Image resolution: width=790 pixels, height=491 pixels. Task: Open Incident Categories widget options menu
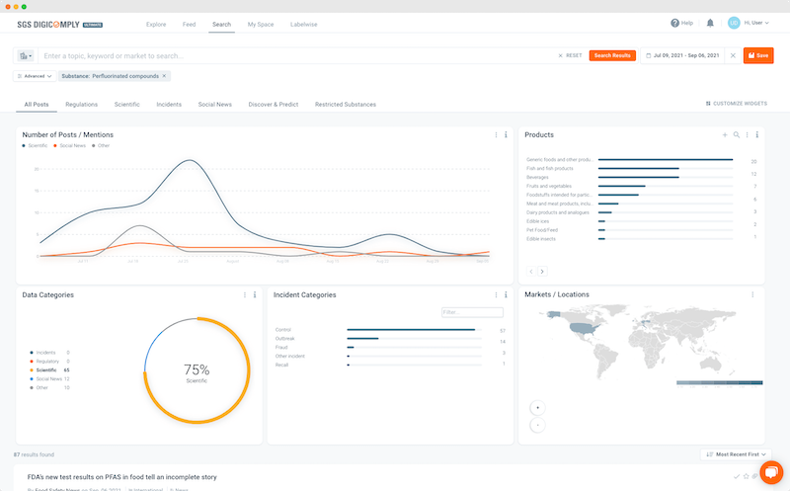(496, 295)
